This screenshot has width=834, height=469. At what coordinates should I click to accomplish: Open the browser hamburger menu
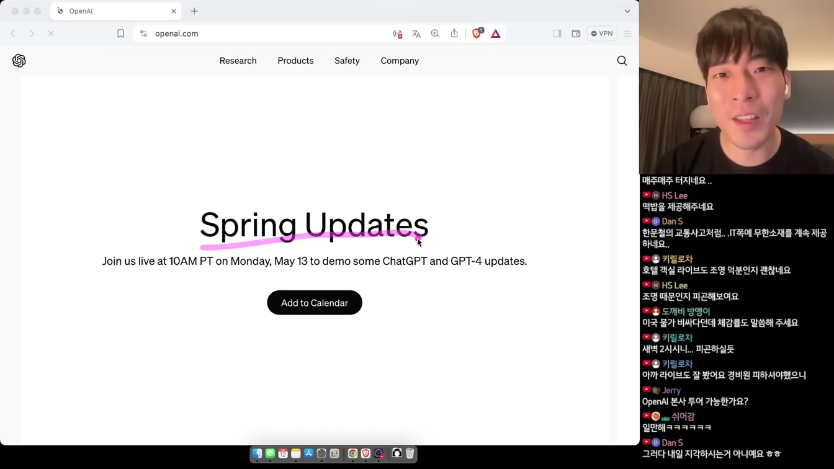point(627,33)
